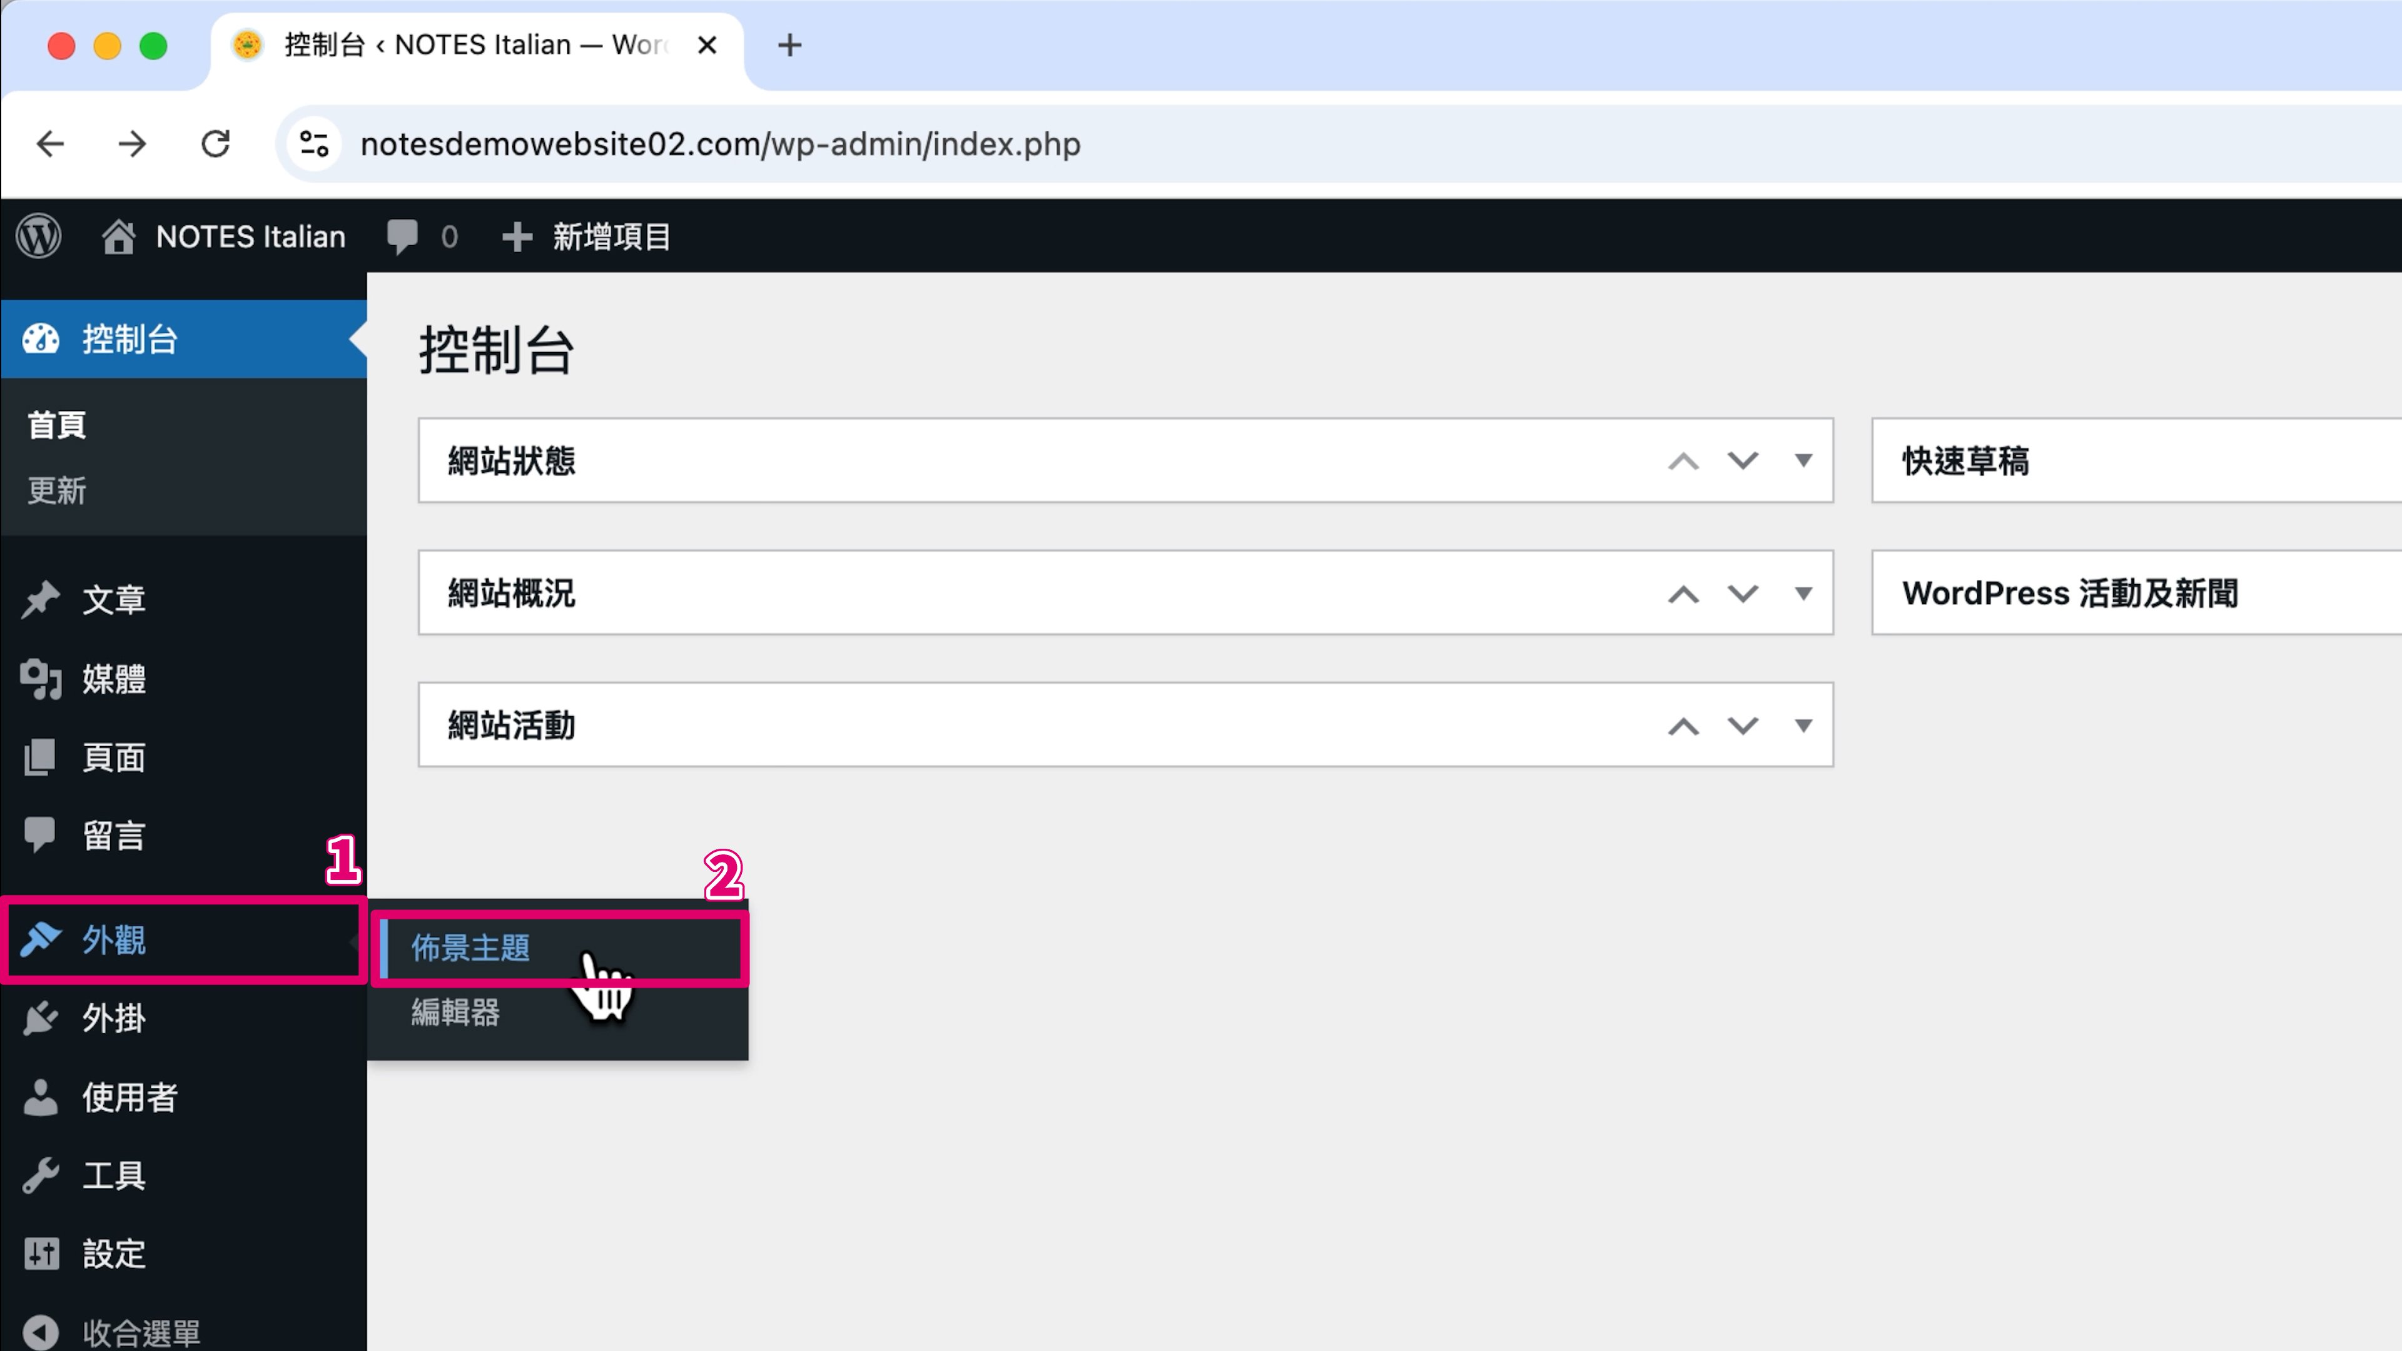
Task: Click the site information icon in address bar
Action: (313, 144)
